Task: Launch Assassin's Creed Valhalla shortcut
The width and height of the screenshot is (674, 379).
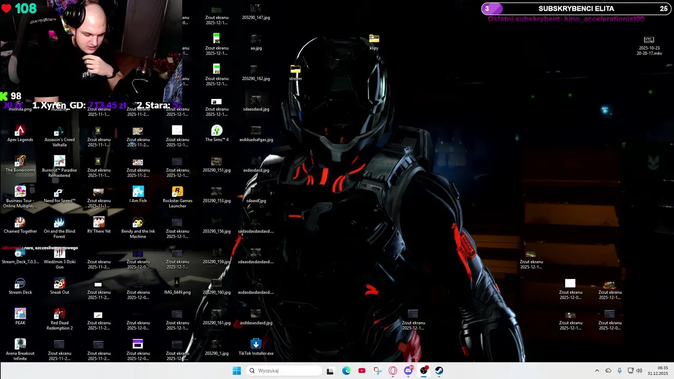Action: tap(60, 136)
